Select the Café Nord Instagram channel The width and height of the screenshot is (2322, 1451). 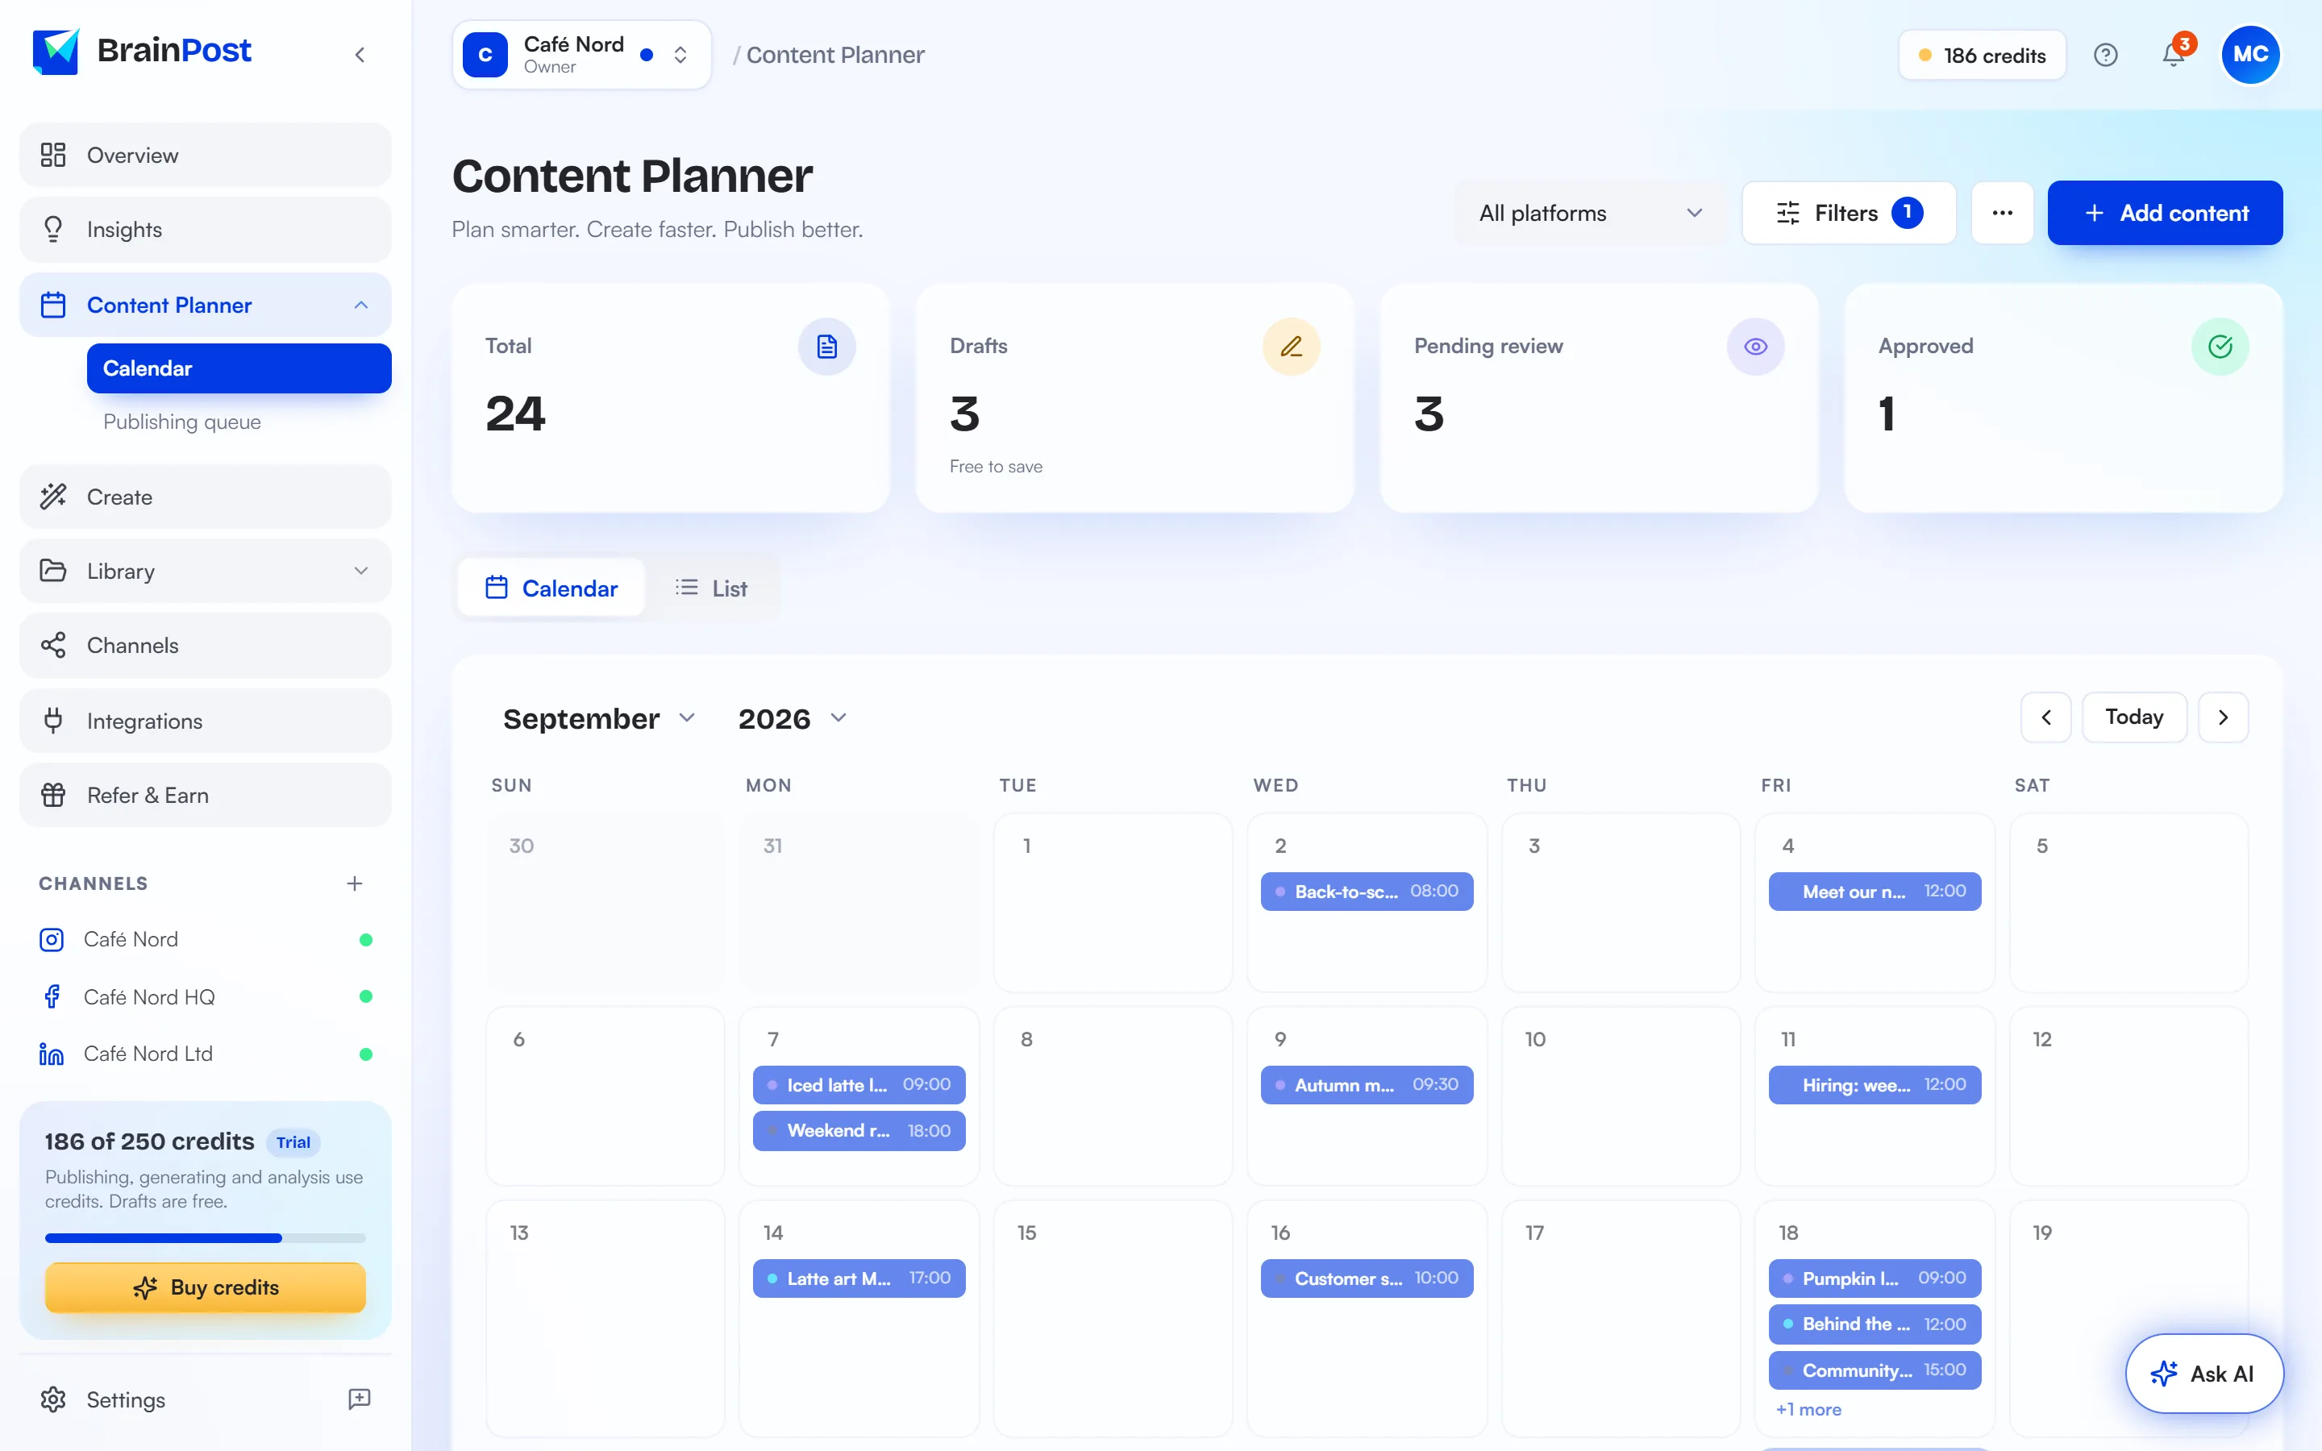(x=206, y=939)
